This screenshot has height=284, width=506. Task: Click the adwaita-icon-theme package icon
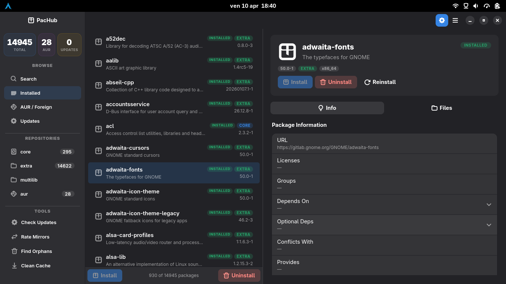99,195
